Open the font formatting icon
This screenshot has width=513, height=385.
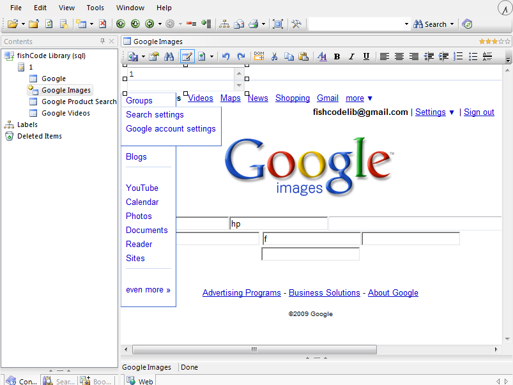click(x=322, y=57)
